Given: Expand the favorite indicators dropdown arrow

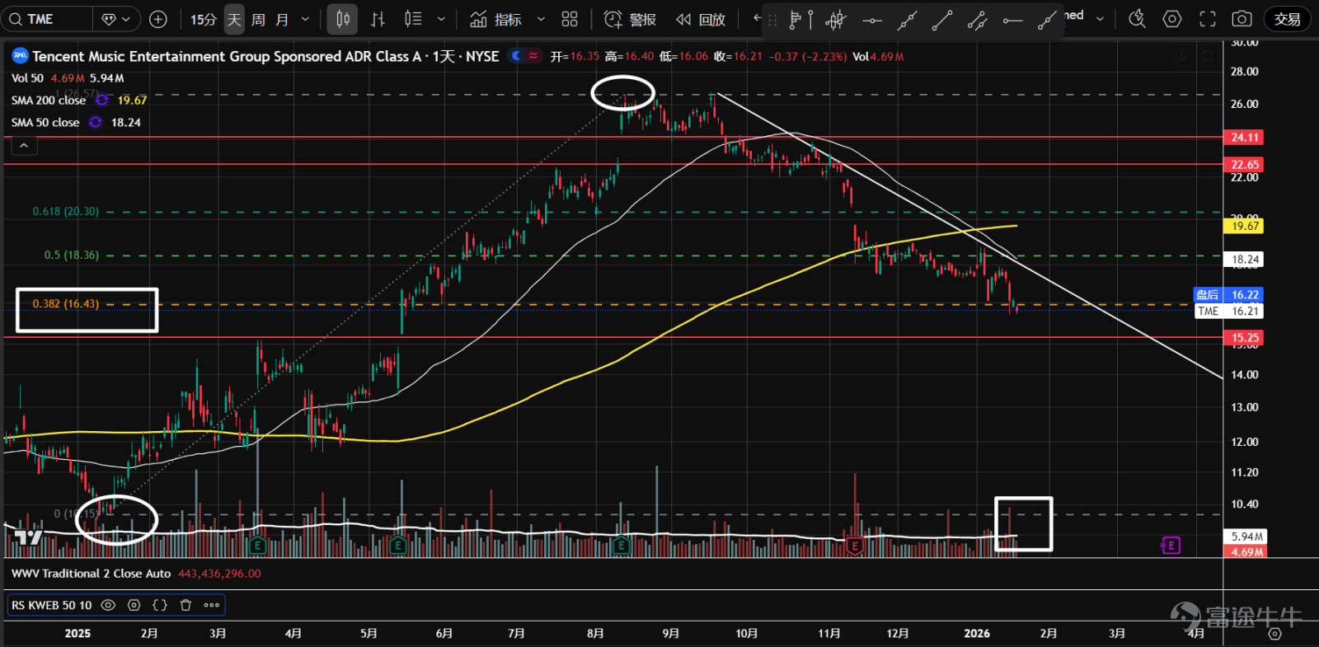Looking at the screenshot, I should (541, 19).
